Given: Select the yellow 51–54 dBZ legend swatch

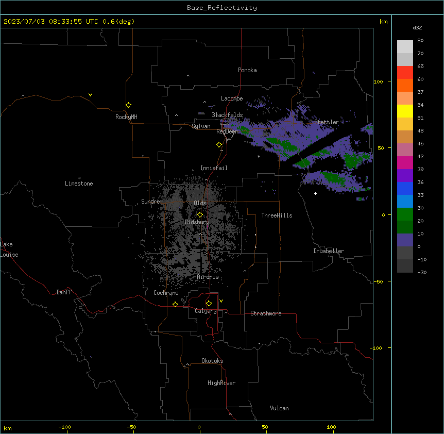Looking at the screenshot, I should [405, 111].
